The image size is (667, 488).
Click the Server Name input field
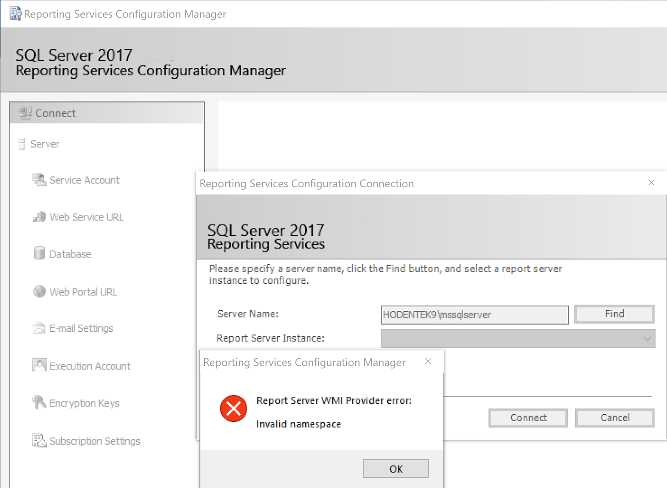(x=474, y=315)
